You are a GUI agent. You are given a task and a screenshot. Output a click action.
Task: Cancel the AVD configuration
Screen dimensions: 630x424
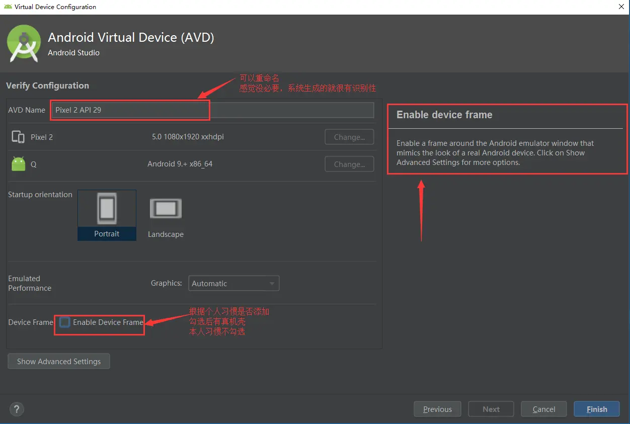[x=544, y=409]
